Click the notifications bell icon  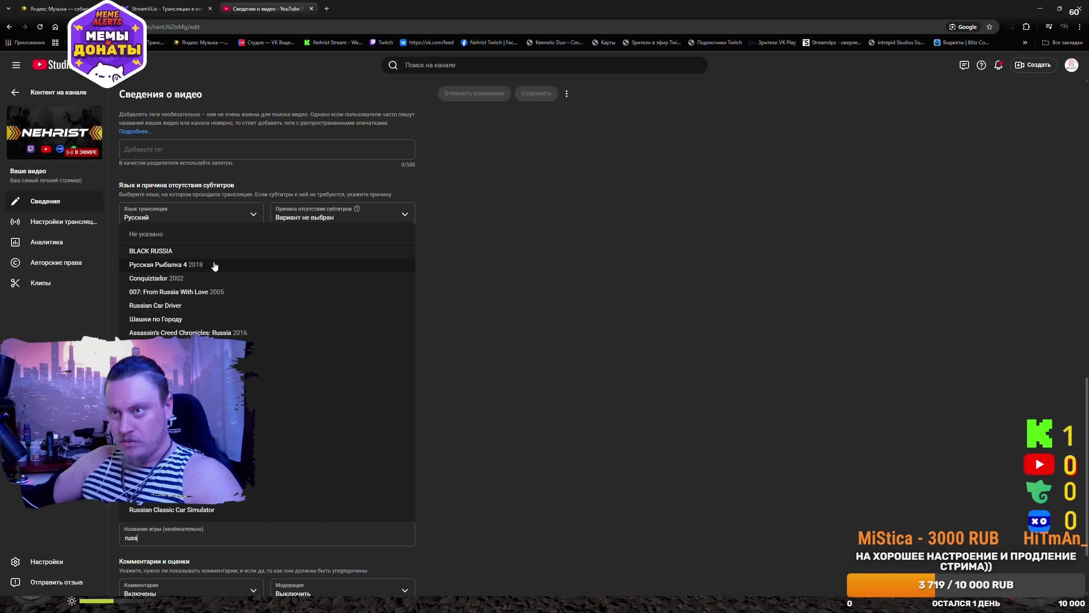[998, 65]
